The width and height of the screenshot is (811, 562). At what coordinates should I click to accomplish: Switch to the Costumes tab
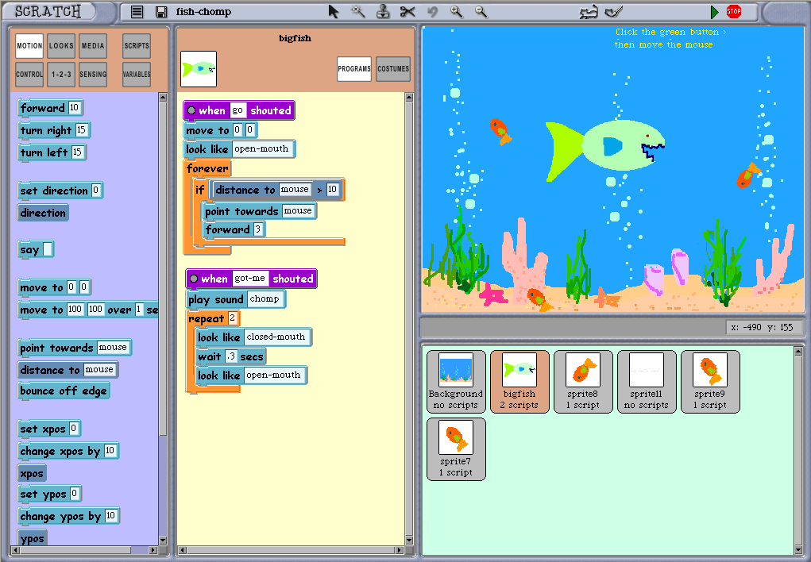point(393,69)
